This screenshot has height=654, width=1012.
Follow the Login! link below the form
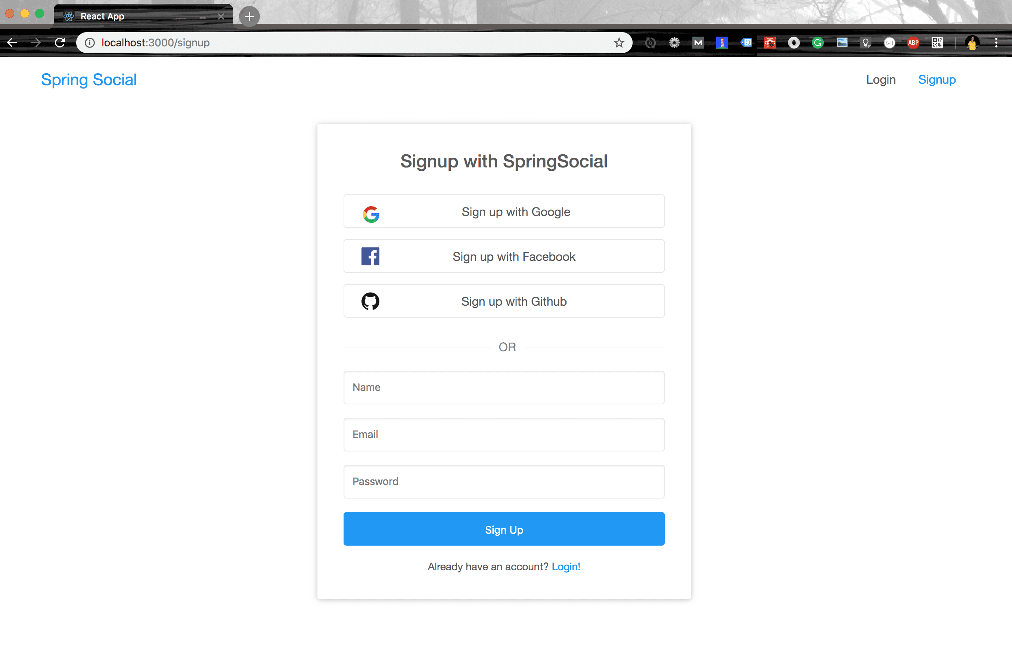[566, 567]
